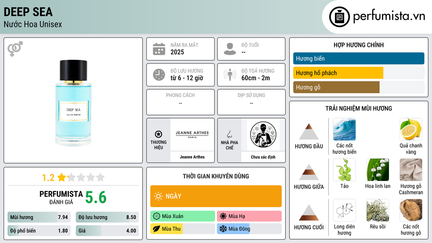Screen dimensions: 432x243
Task: Click the gold star rating icon
Action: pyautogui.click(x=62, y=177)
